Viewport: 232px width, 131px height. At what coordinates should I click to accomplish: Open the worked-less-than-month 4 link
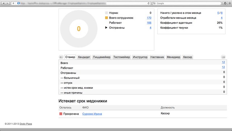[x=221, y=18]
